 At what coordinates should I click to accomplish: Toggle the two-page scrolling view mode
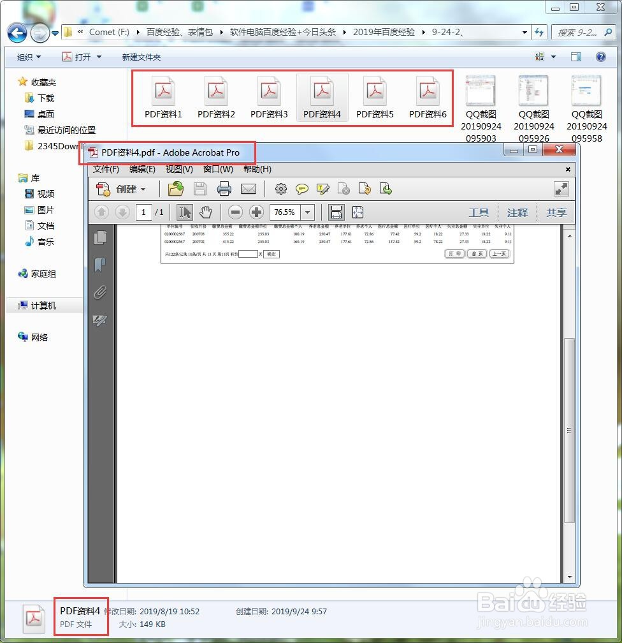click(x=336, y=212)
